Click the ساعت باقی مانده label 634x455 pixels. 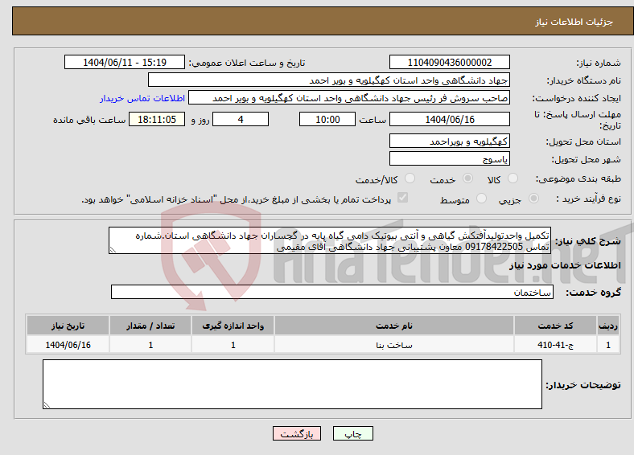click(89, 120)
